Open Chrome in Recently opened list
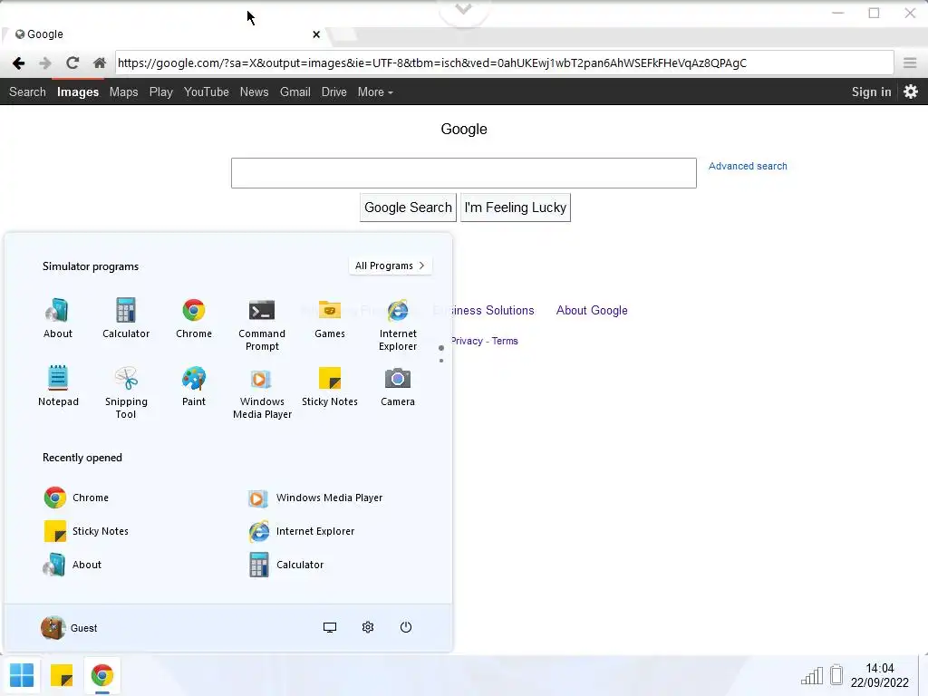The width and height of the screenshot is (928, 696). [x=76, y=498]
